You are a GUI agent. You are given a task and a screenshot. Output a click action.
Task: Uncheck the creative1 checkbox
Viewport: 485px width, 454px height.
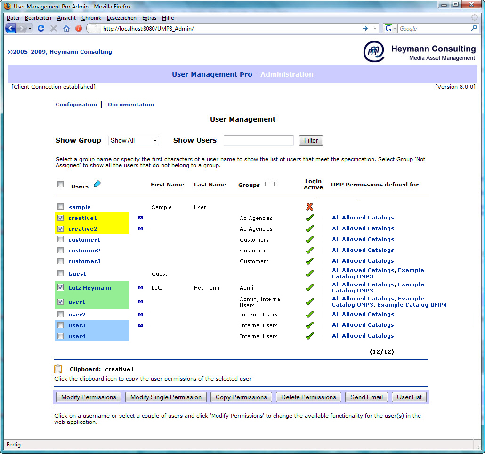coord(61,218)
